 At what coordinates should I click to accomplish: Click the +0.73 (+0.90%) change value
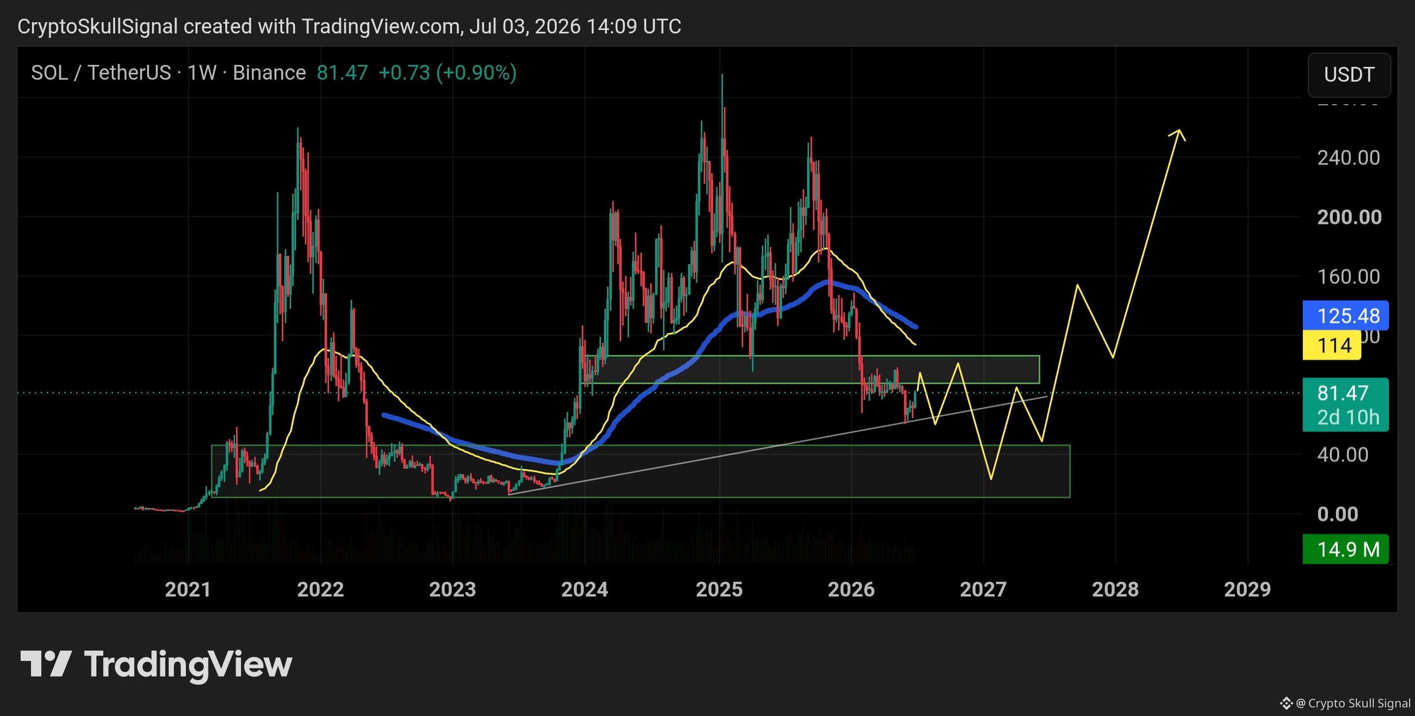pos(448,72)
